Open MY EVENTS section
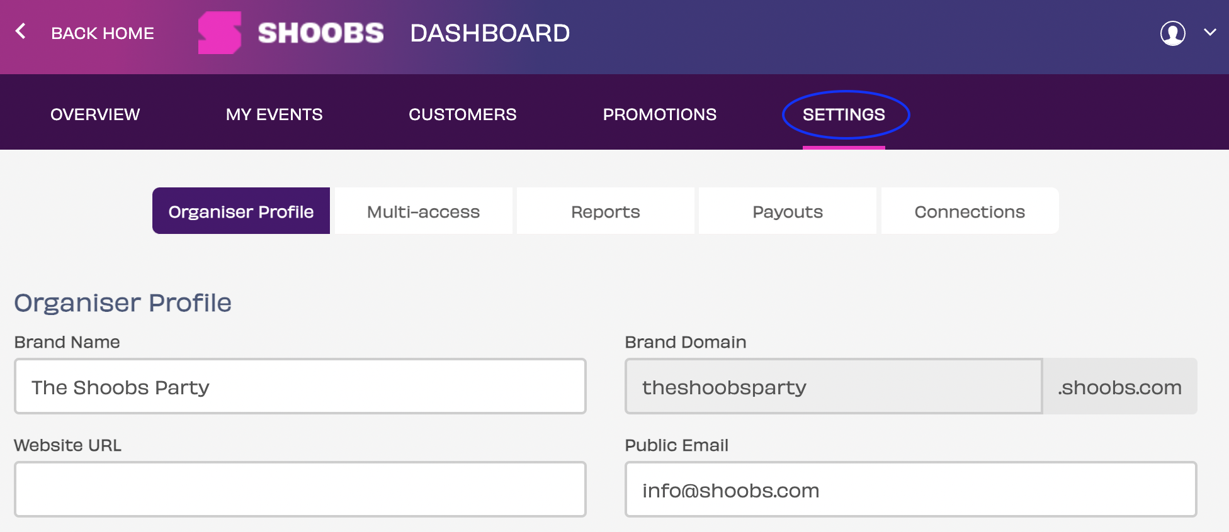The image size is (1229, 532). tap(275, 114)
